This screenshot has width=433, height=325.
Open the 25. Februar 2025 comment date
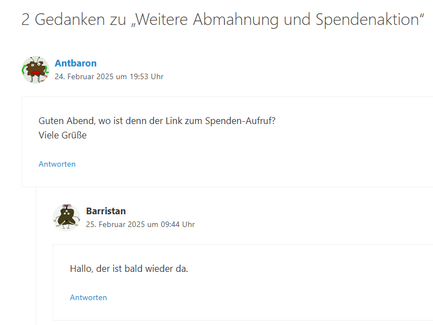pyautogui.click(x=114, y=225)
